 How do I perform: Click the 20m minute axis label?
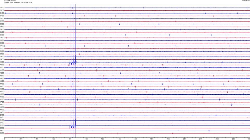click(168, 139)
